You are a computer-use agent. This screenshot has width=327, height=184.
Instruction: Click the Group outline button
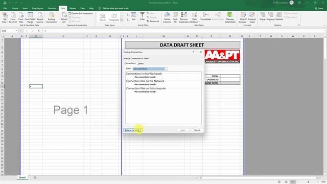[263, 17]
